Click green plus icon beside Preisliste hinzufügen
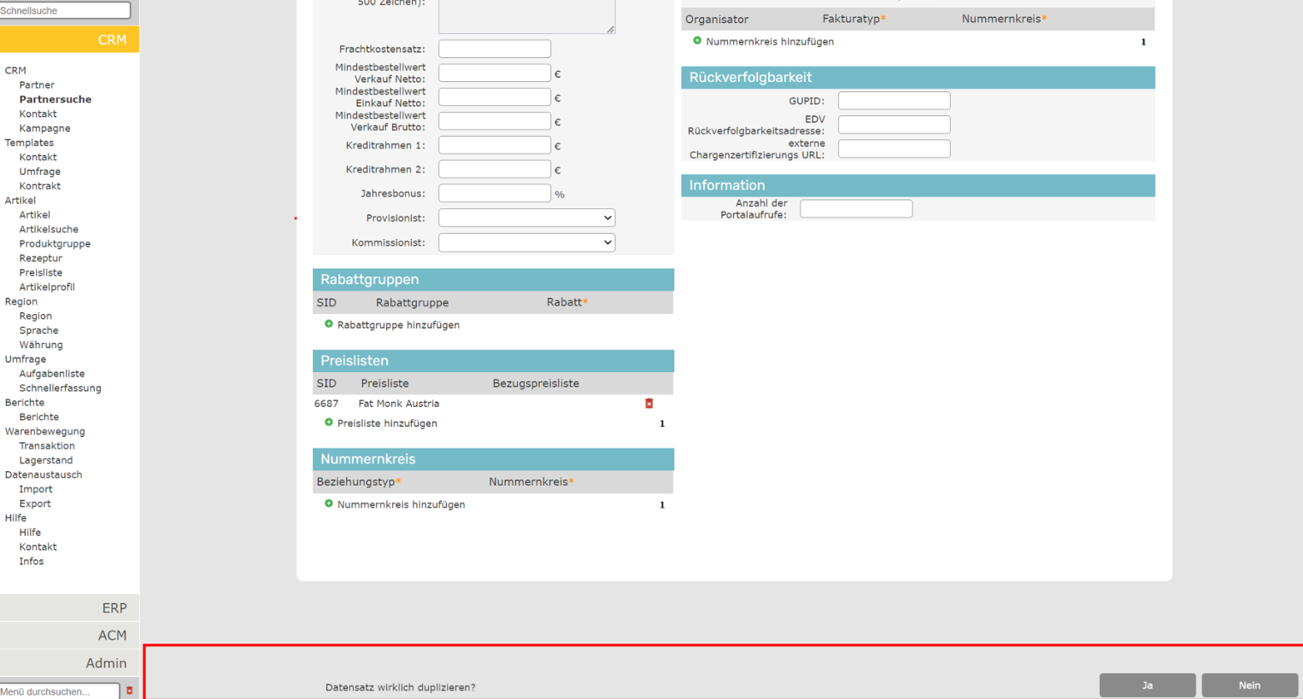1303x699 pixels. pyautogui.click(x=329, y=422)
